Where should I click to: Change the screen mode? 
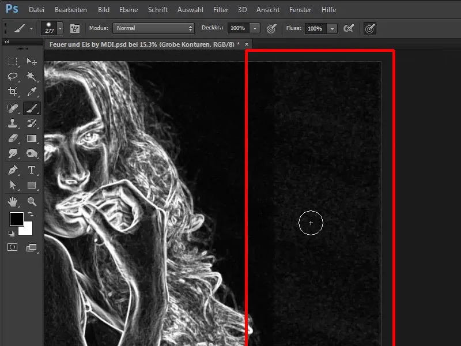coord(32,248)
